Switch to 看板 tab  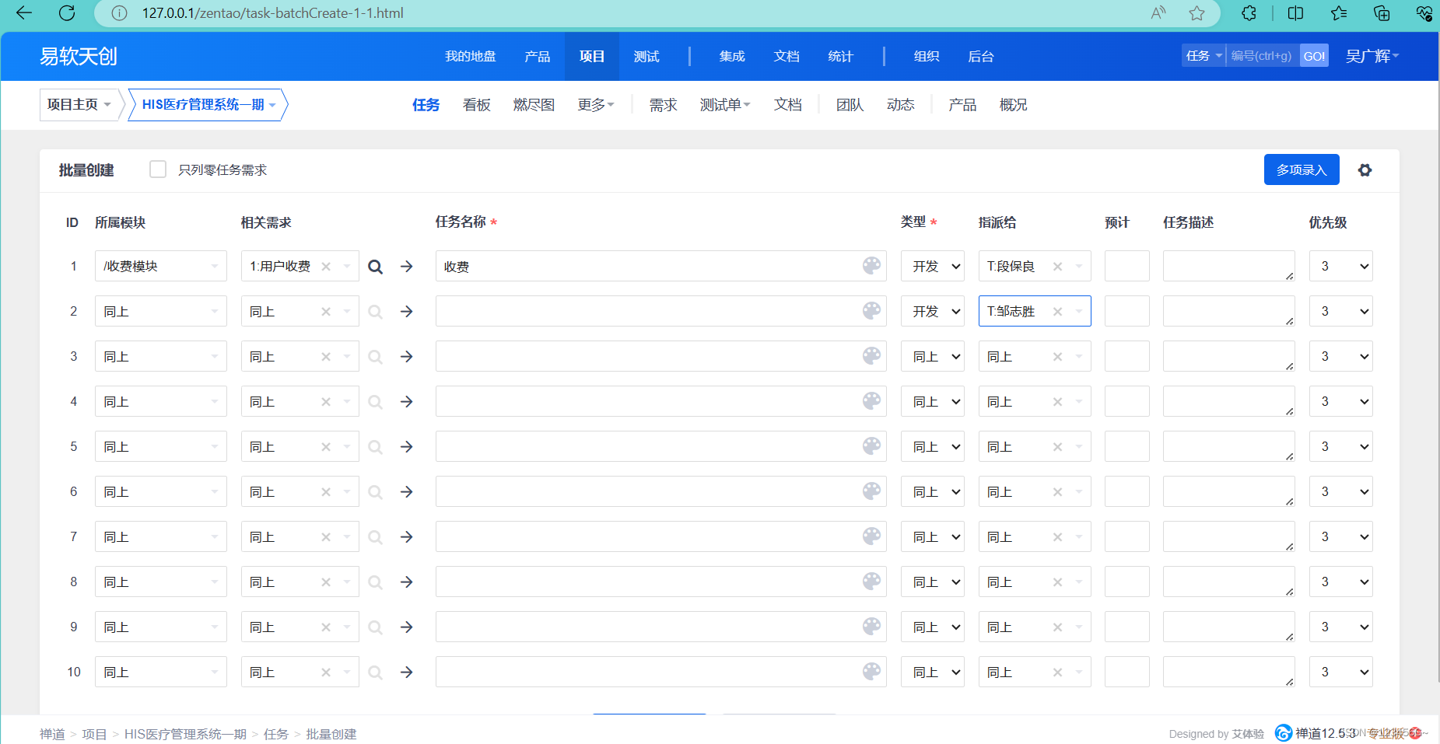(x=477, y=105)
